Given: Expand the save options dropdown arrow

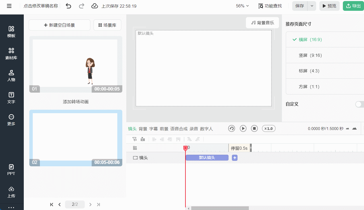Looking at the screenshot, I should pyautogui.click(x=312, y=6).
